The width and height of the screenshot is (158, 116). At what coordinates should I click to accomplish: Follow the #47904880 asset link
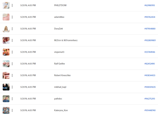pos(150,29)
